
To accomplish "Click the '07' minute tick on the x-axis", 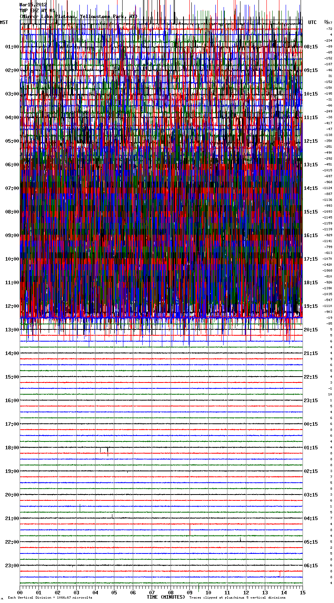I will pyautogui.click(x=152, y=592).
